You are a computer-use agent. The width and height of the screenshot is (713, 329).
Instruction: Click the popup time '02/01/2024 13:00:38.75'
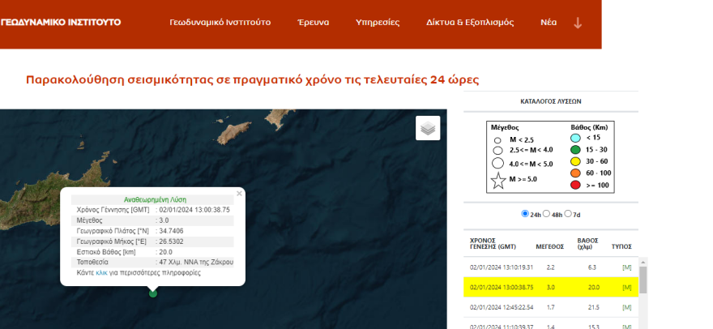[x=194, y=210]
